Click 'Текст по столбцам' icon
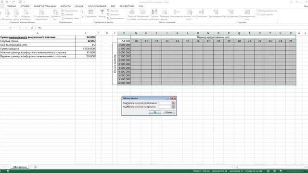Image resolution: width=308 pixels, height=173 pixels. [132, 15]
